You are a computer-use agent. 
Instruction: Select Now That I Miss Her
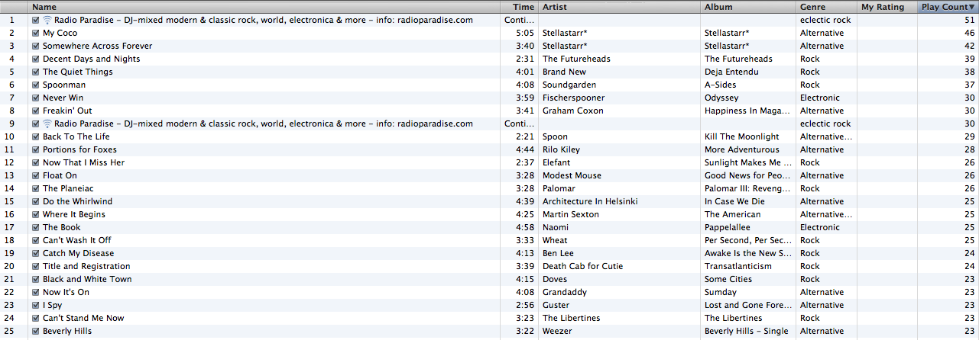[x=83, y=163]
